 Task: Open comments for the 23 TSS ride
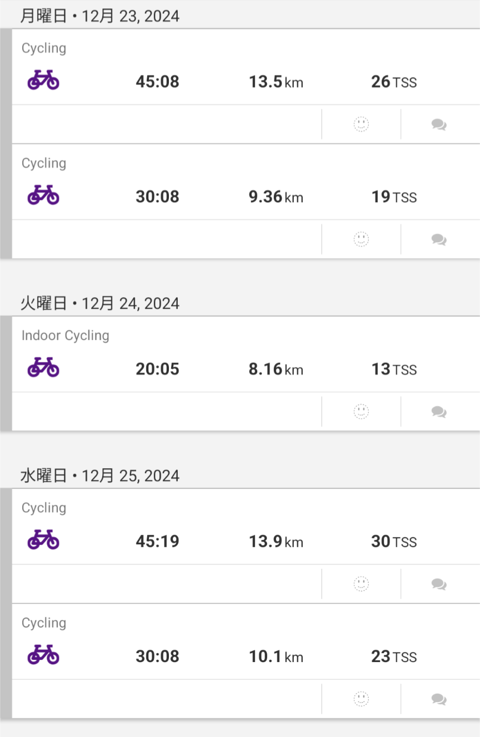[439, 699]
